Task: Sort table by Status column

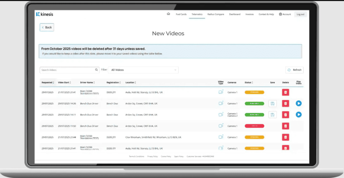Action: pos(249,83)
